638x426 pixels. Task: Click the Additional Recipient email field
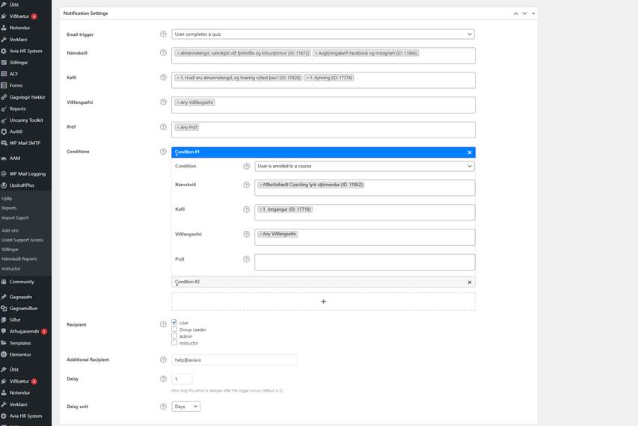[x=233, y=359]
